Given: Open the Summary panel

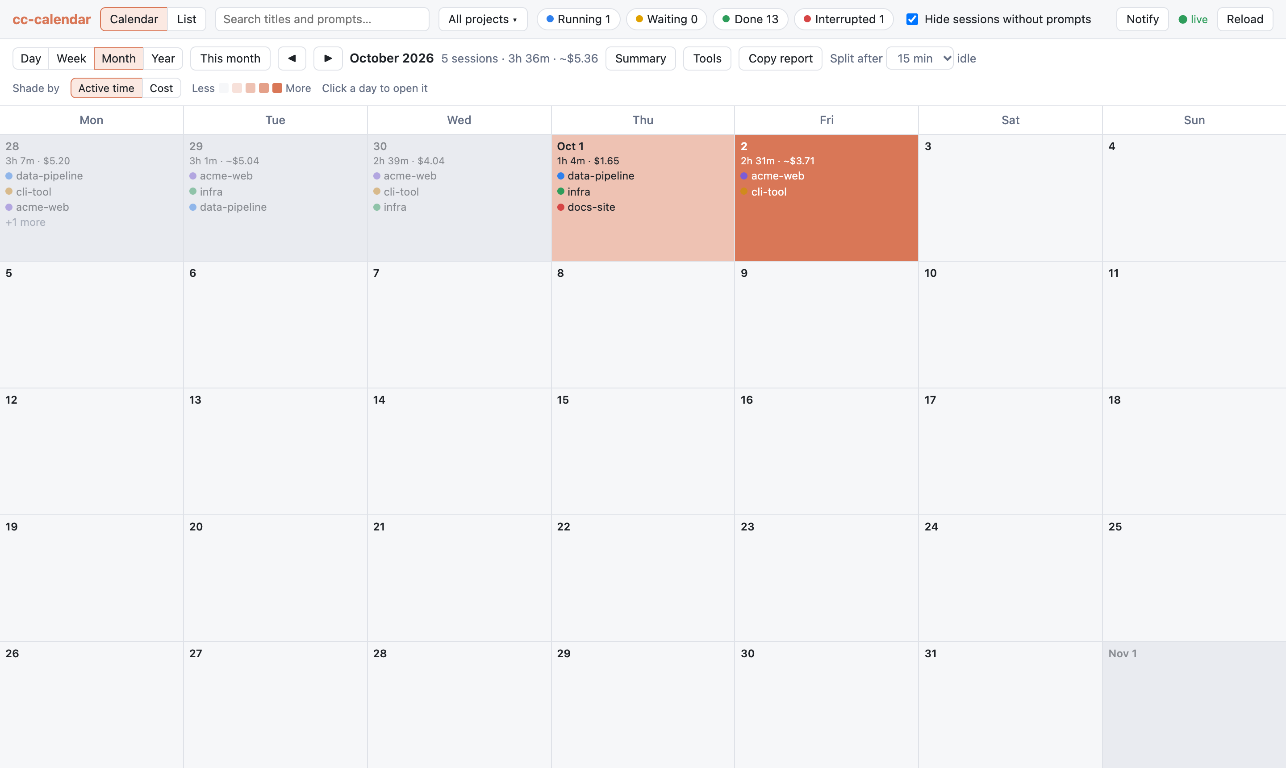Looking at the screenshot, I should click(x=640, y=58).
